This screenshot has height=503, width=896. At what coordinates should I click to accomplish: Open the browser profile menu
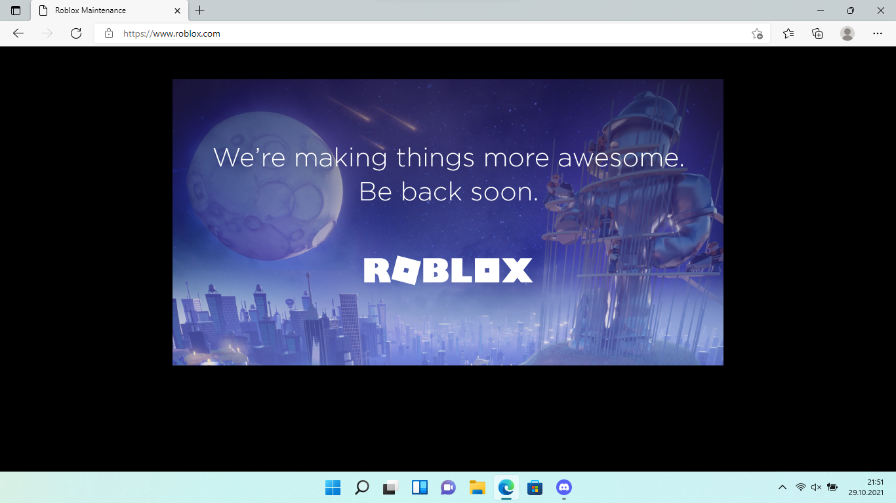point(847,33)
